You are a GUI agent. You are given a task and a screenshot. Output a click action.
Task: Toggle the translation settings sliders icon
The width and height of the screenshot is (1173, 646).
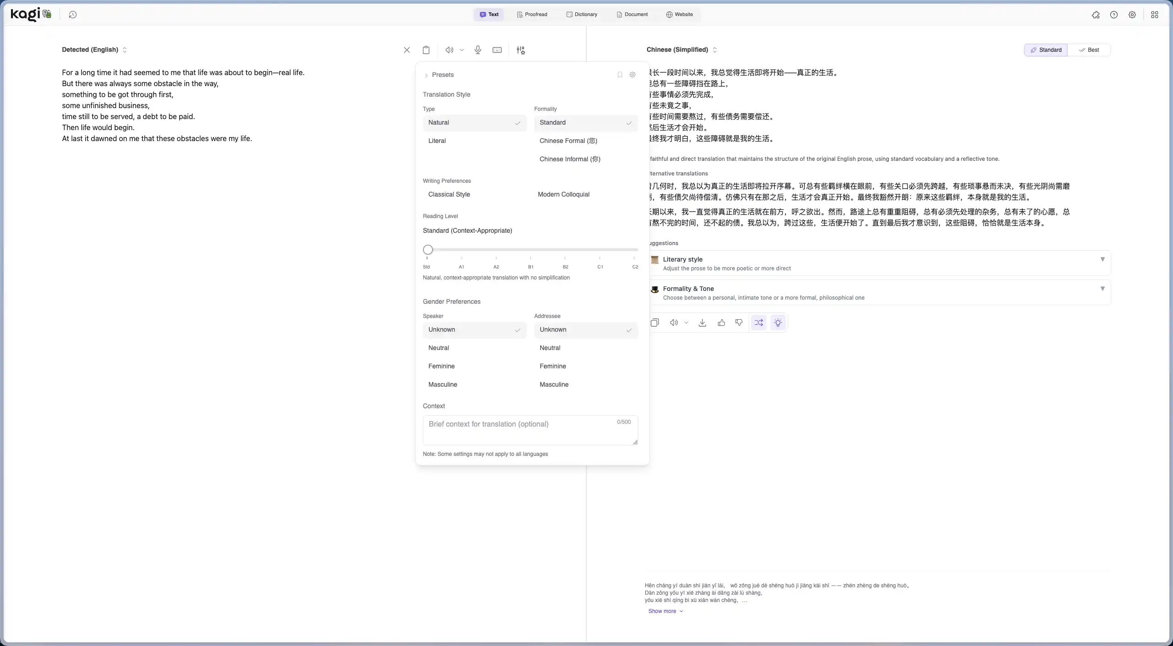pyautogui.click(x=521, y=50)
